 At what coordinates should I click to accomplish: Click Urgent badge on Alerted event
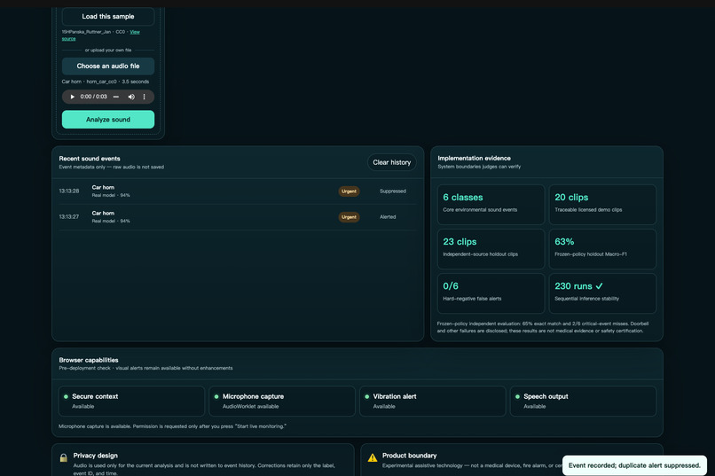(x=349, y=217)
